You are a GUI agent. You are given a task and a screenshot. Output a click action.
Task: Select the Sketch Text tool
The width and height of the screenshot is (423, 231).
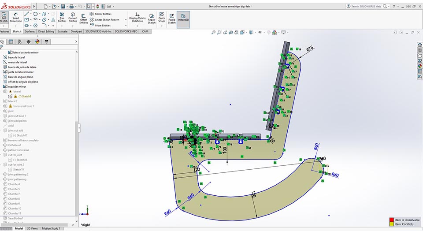point(53,20)
